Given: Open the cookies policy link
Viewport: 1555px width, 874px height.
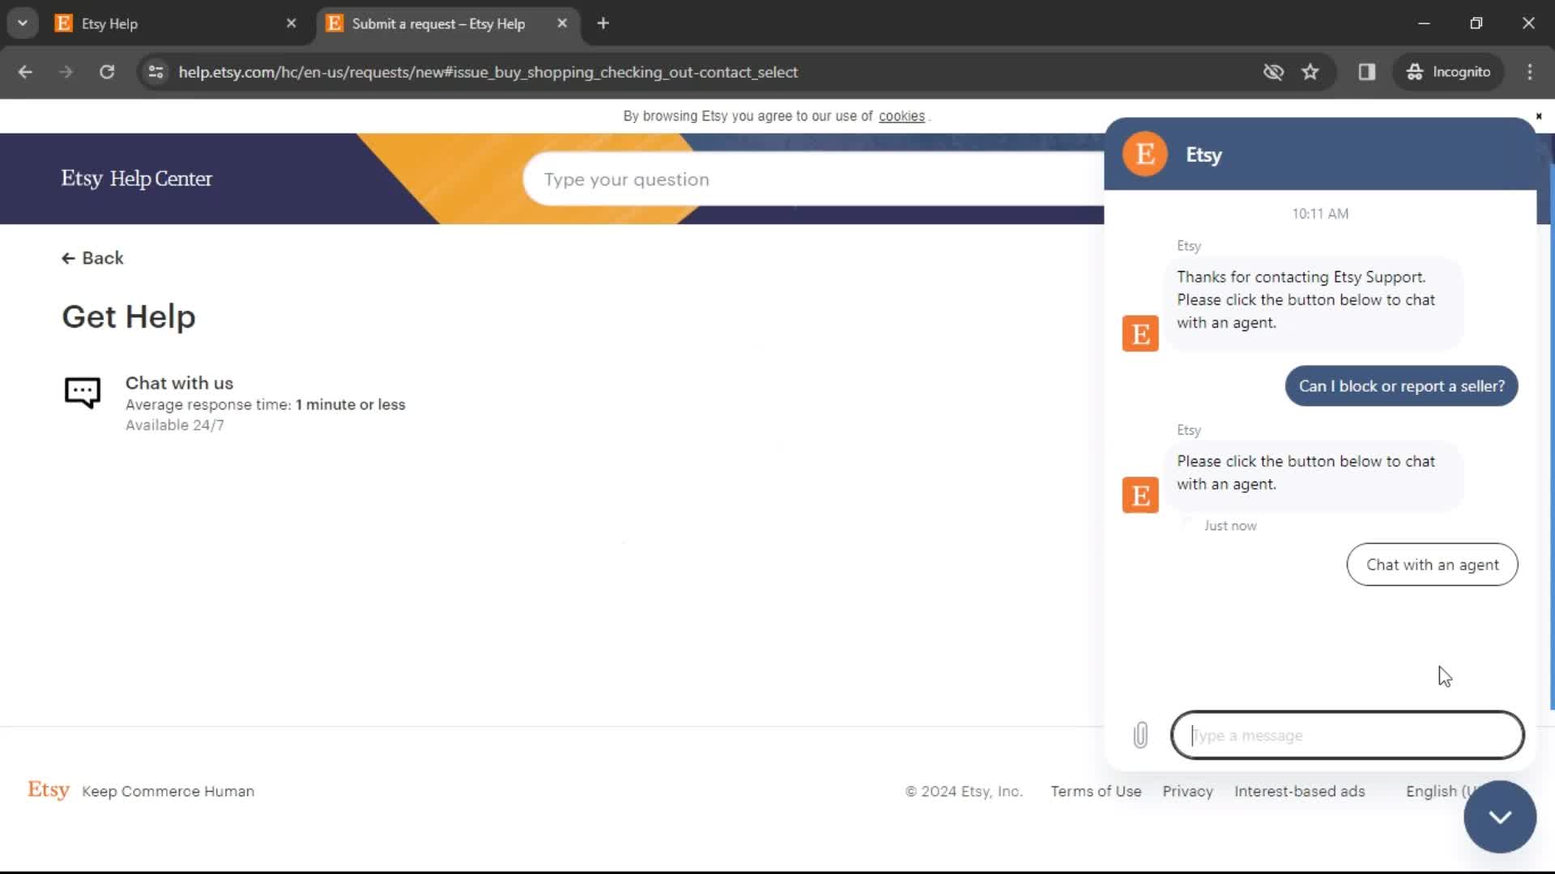Looking at the screenshot, I should click(901, 117).
